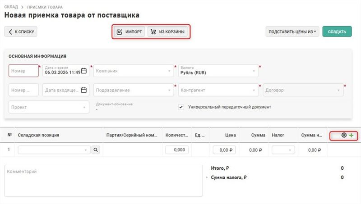Click the Сумма column header

(x=258, y=135)
